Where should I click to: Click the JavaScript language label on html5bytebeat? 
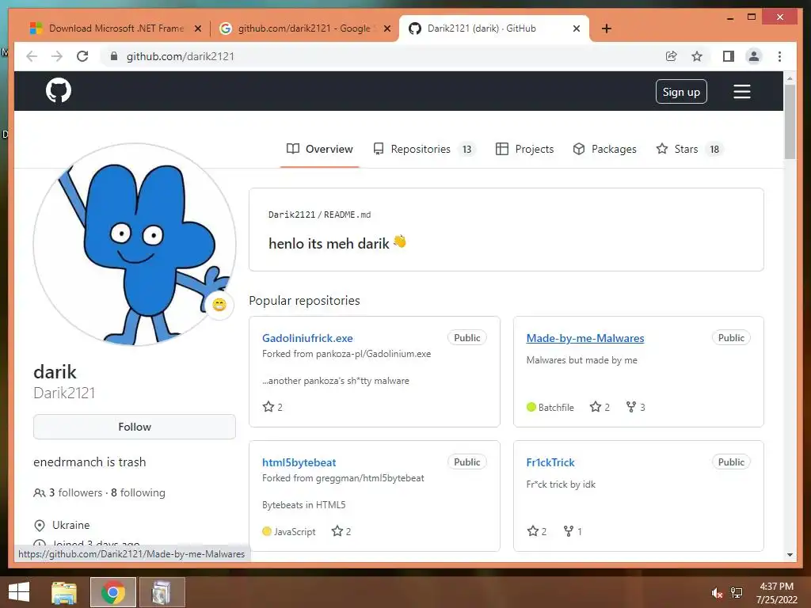click(x=295, y=531)
